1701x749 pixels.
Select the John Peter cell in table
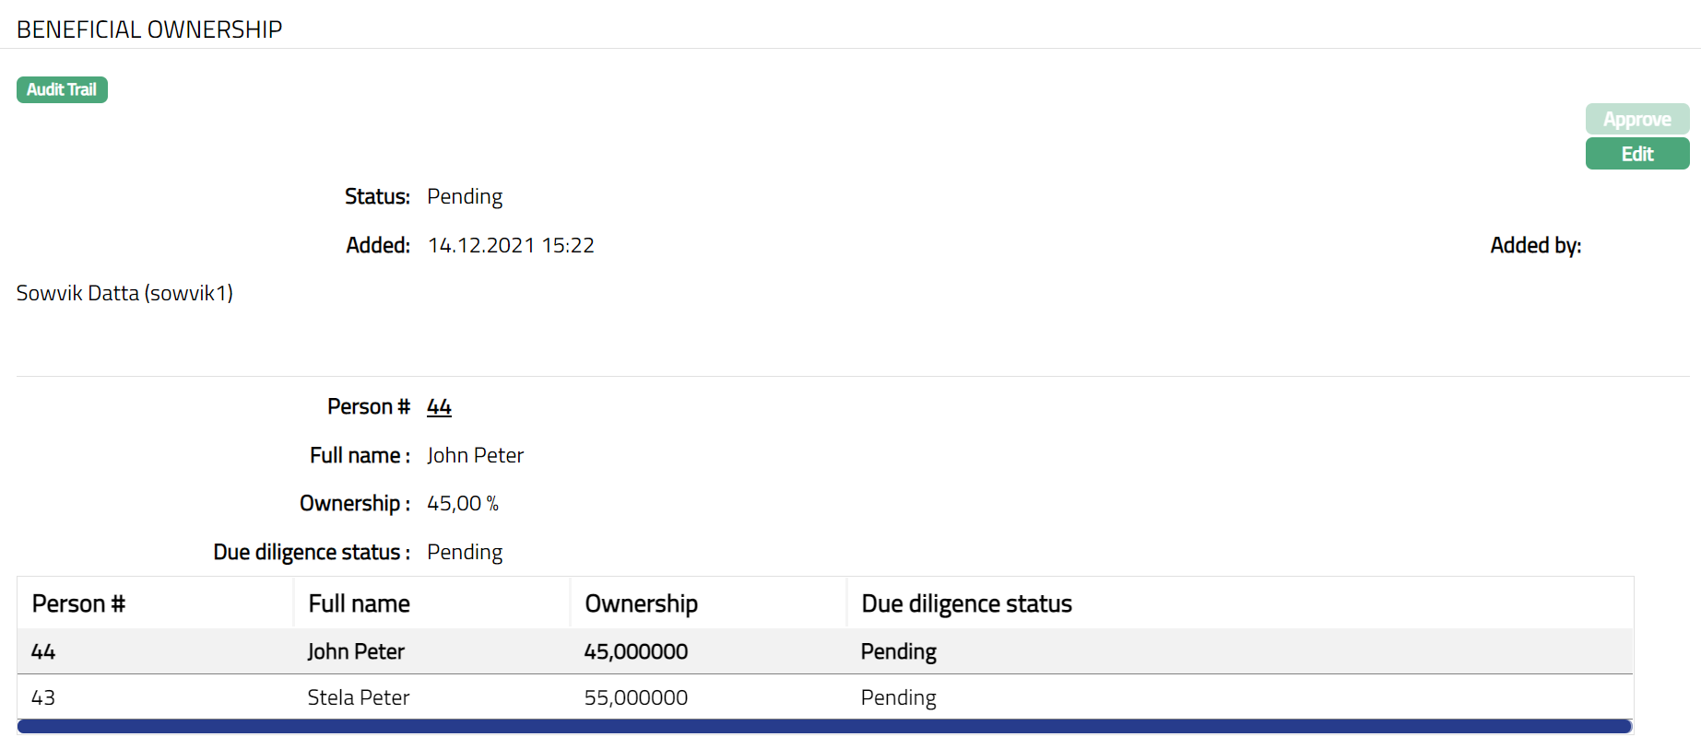point(356,651)
